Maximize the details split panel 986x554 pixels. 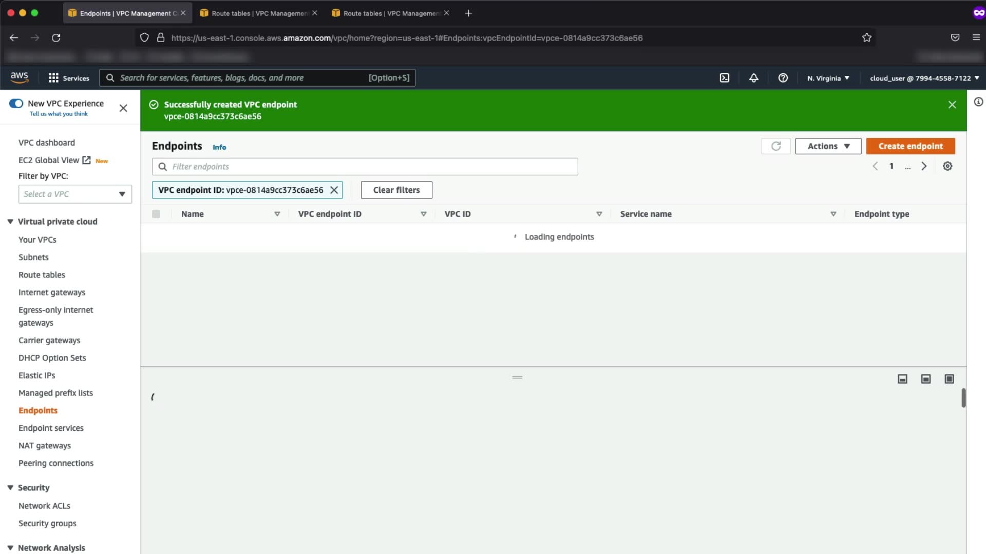949,379
